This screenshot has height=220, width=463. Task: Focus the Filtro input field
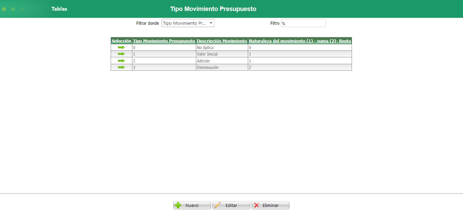304,23
